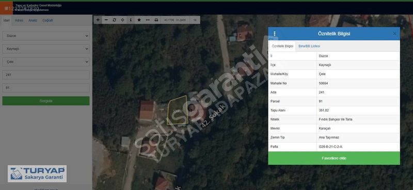The width and height of the screenshot is (413, 190).
Task: Click the green Sorgula button
Action: click(46, 101)
